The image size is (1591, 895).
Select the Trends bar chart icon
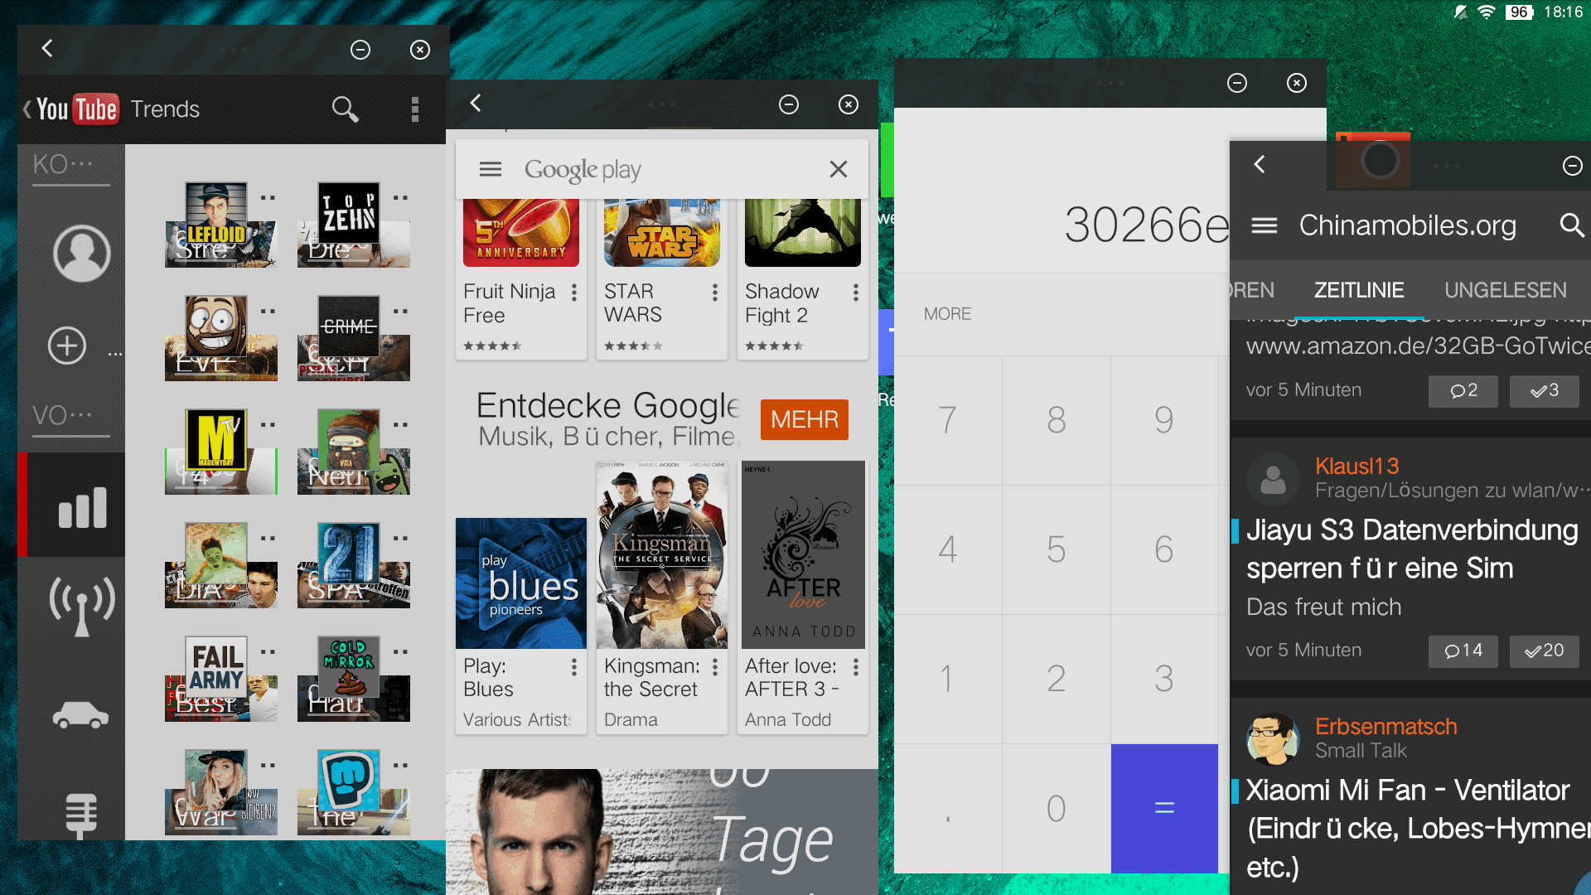(x=82, y=506)
